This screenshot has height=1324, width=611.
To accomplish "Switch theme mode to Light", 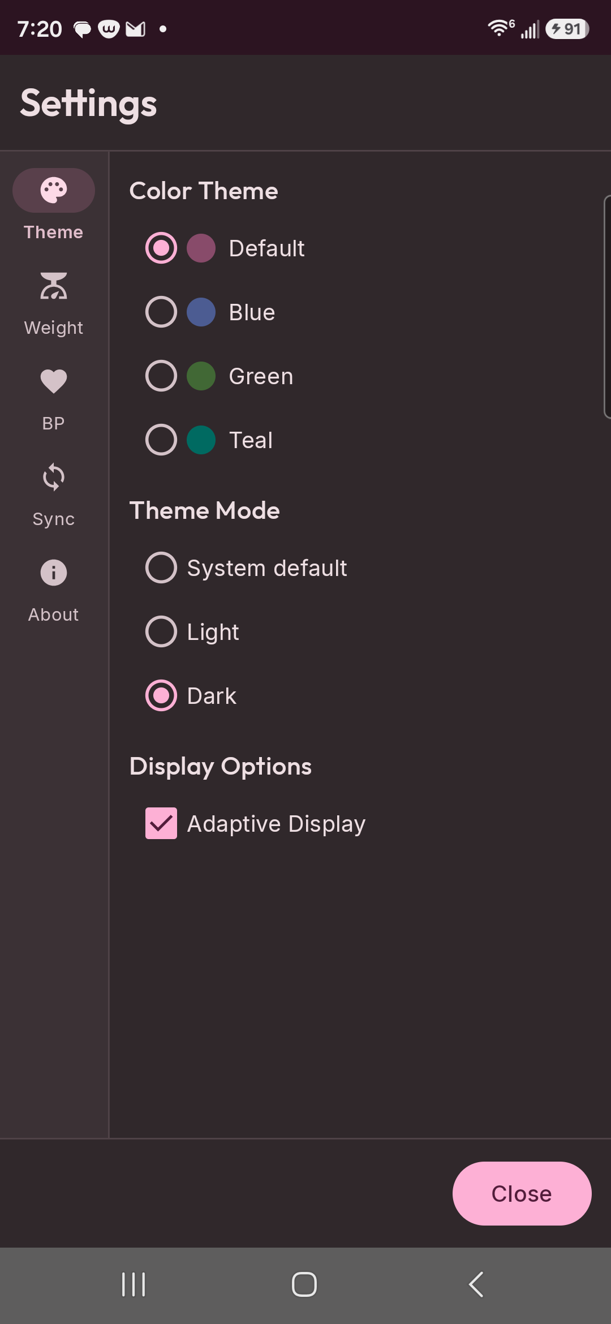I will (161, 631).
